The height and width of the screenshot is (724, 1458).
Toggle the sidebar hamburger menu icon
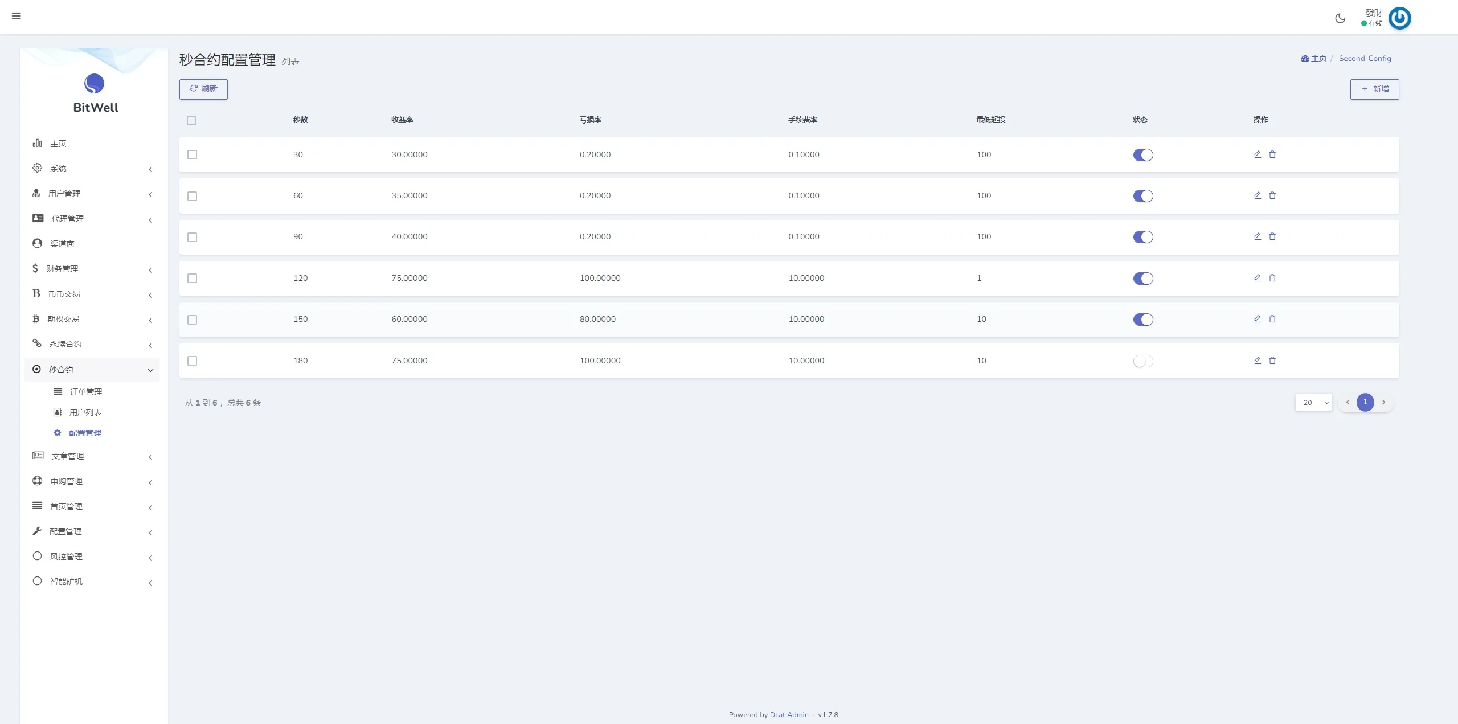16,16
